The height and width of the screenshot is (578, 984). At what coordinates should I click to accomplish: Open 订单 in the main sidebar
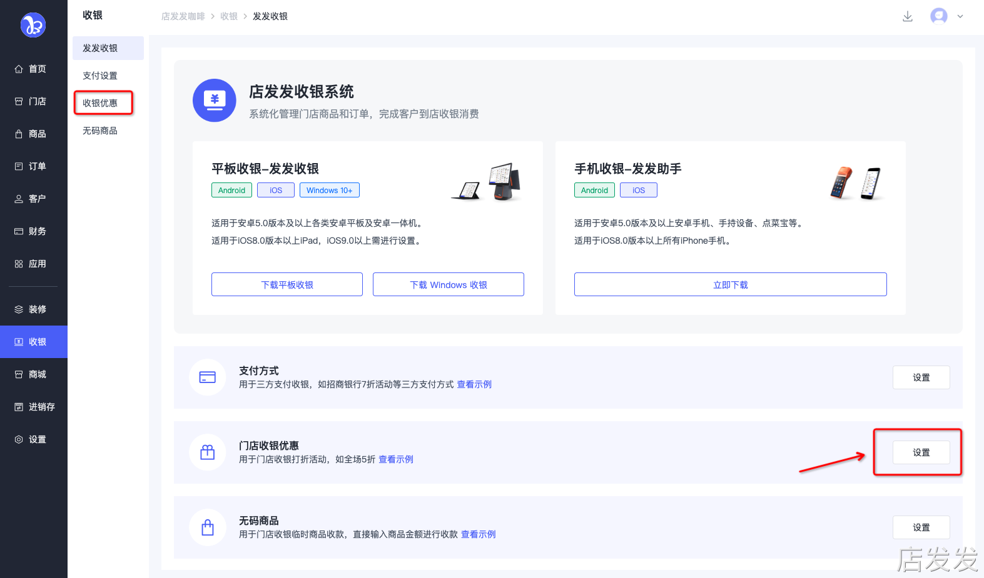[34, 166]
